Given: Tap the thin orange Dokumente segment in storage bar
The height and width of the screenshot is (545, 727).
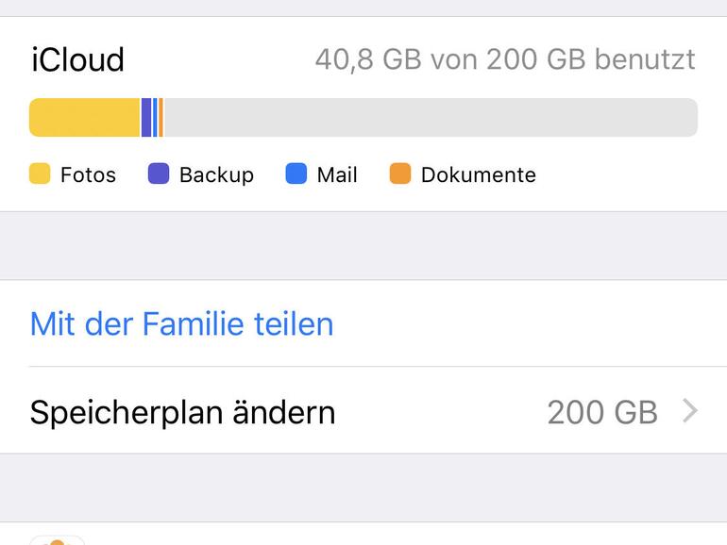Looking at the screenshot, I should (x=161, y=118).
